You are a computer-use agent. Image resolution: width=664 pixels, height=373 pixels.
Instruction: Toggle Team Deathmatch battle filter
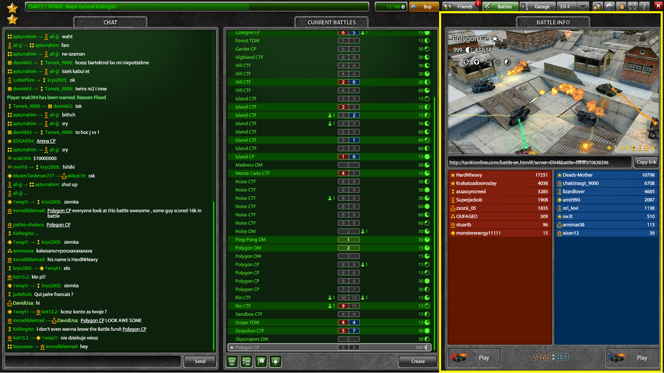coord(246,361)
